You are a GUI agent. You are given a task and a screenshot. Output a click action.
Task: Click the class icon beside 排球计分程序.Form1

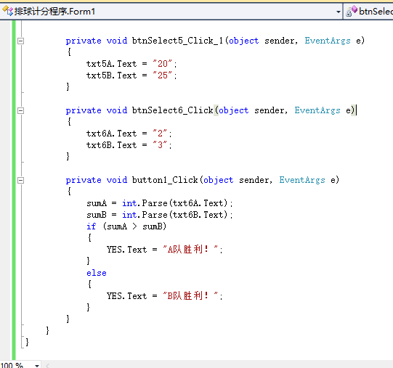coord(7,11)
